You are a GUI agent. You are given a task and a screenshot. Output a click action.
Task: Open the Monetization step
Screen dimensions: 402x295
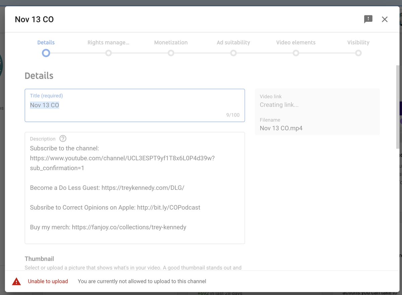[x=171, y=43]
